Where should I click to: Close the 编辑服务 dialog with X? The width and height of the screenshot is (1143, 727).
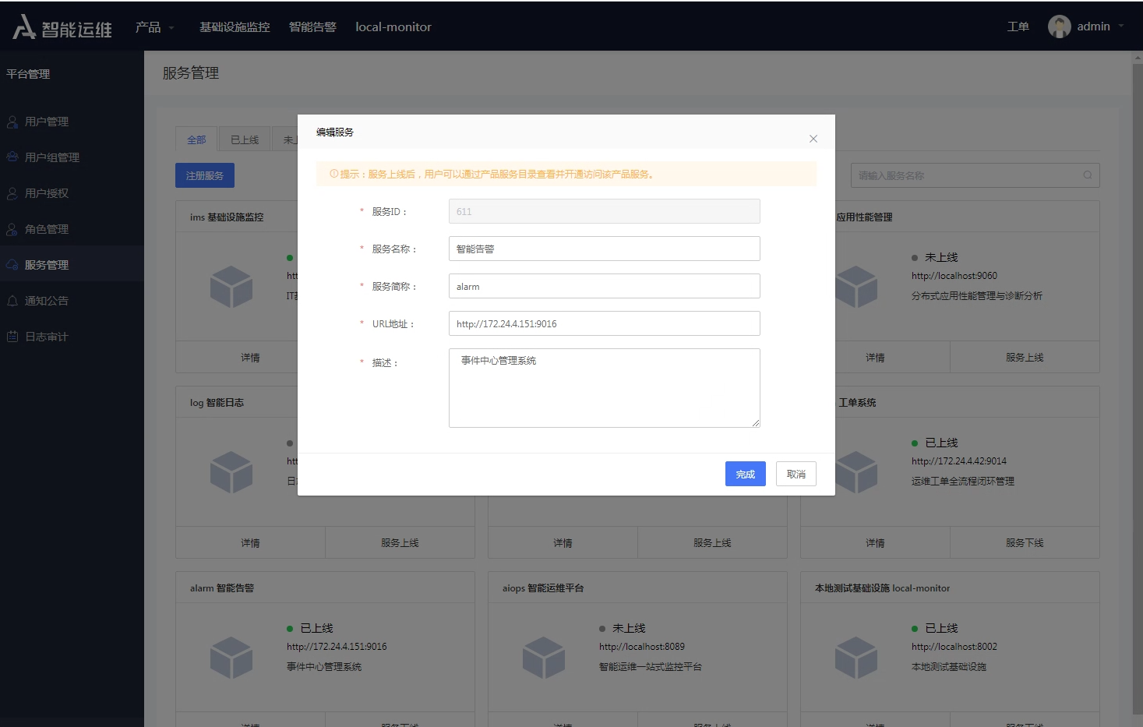813,139
